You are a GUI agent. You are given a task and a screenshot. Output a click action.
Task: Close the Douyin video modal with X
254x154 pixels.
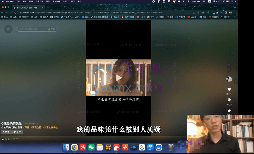[8, 29]
